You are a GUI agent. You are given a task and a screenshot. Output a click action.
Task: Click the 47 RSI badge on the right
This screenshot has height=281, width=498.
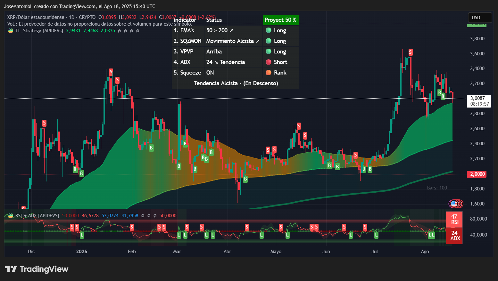[x=454, y=219]
